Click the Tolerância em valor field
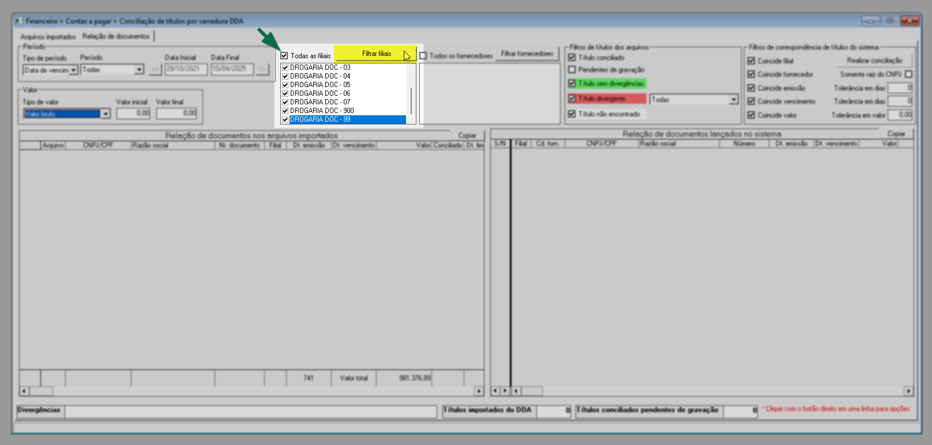Screen dimensions: 932x445 coord(900,115)
